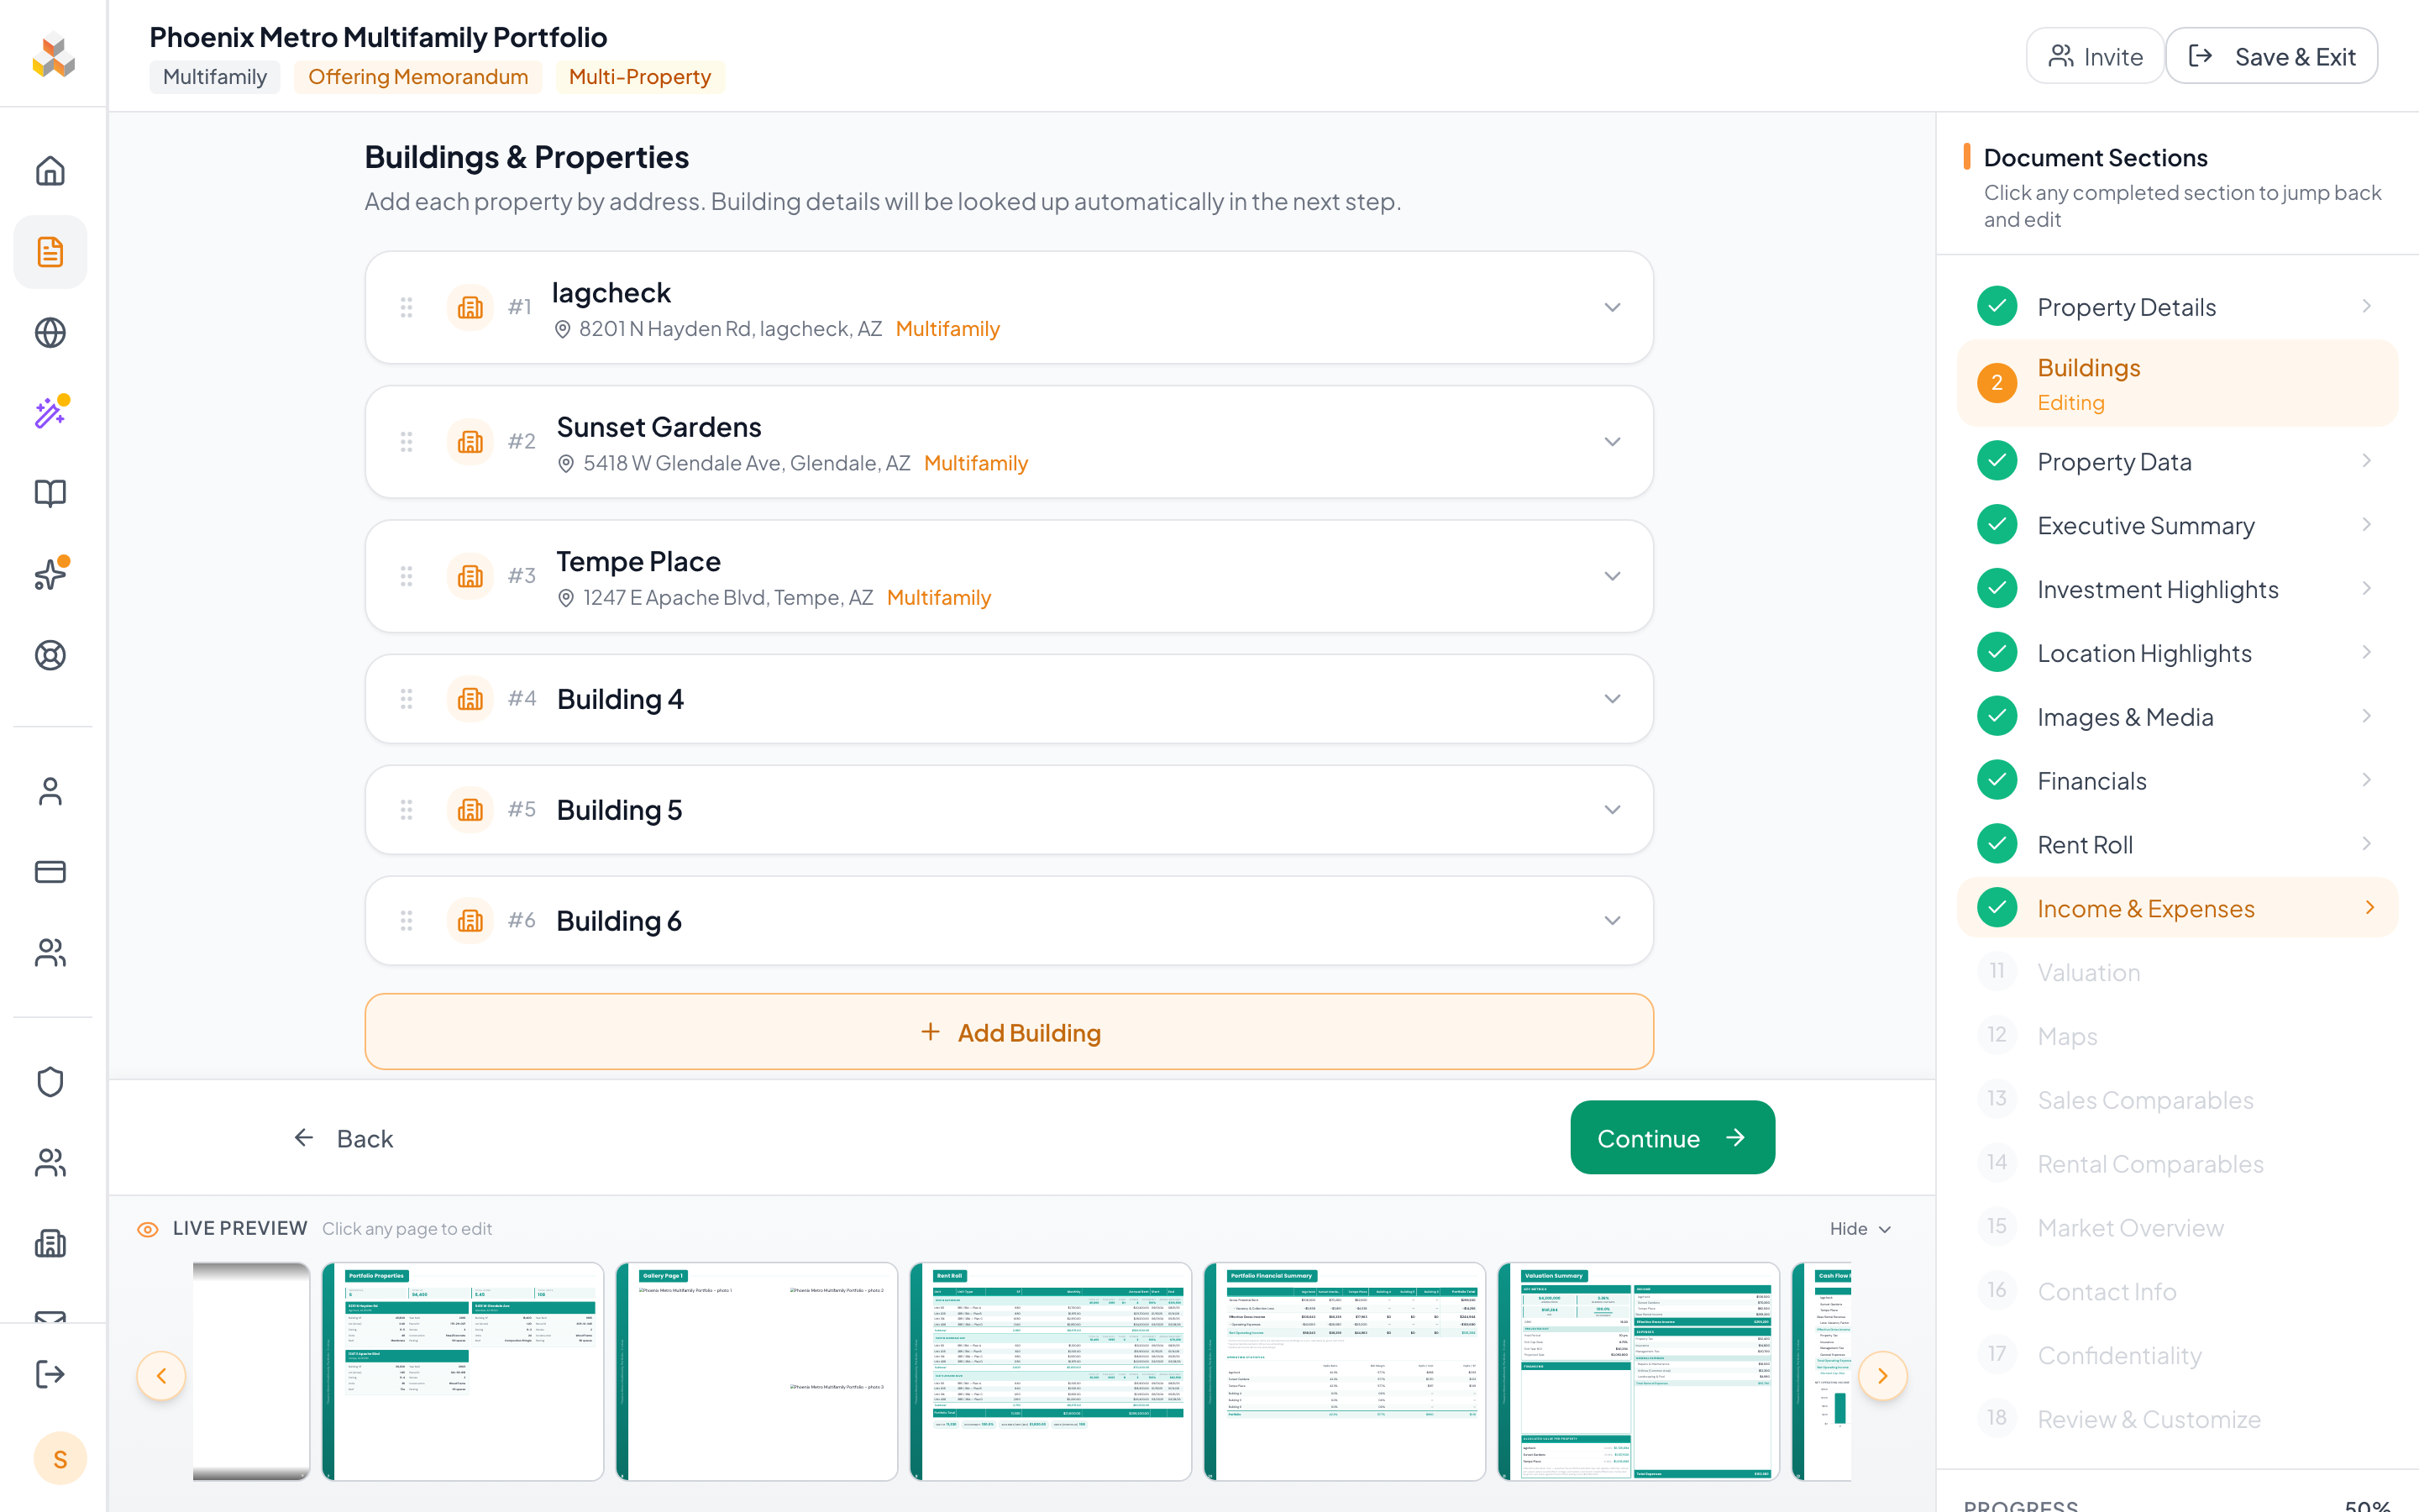Open Rent Roll preview thumbnail
2419x1512 pixels.
tap(1051, 1371)
